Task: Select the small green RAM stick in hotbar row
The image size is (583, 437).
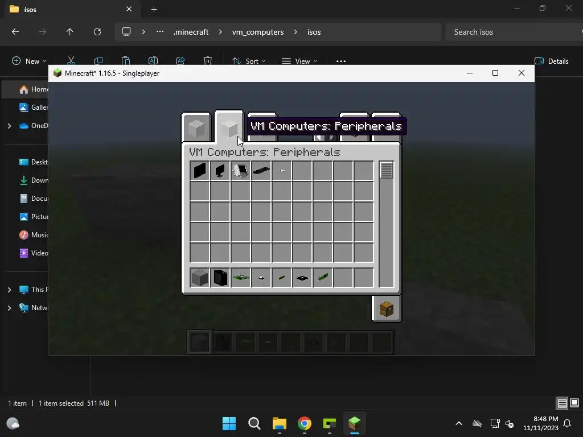Action: pos(281,278)
